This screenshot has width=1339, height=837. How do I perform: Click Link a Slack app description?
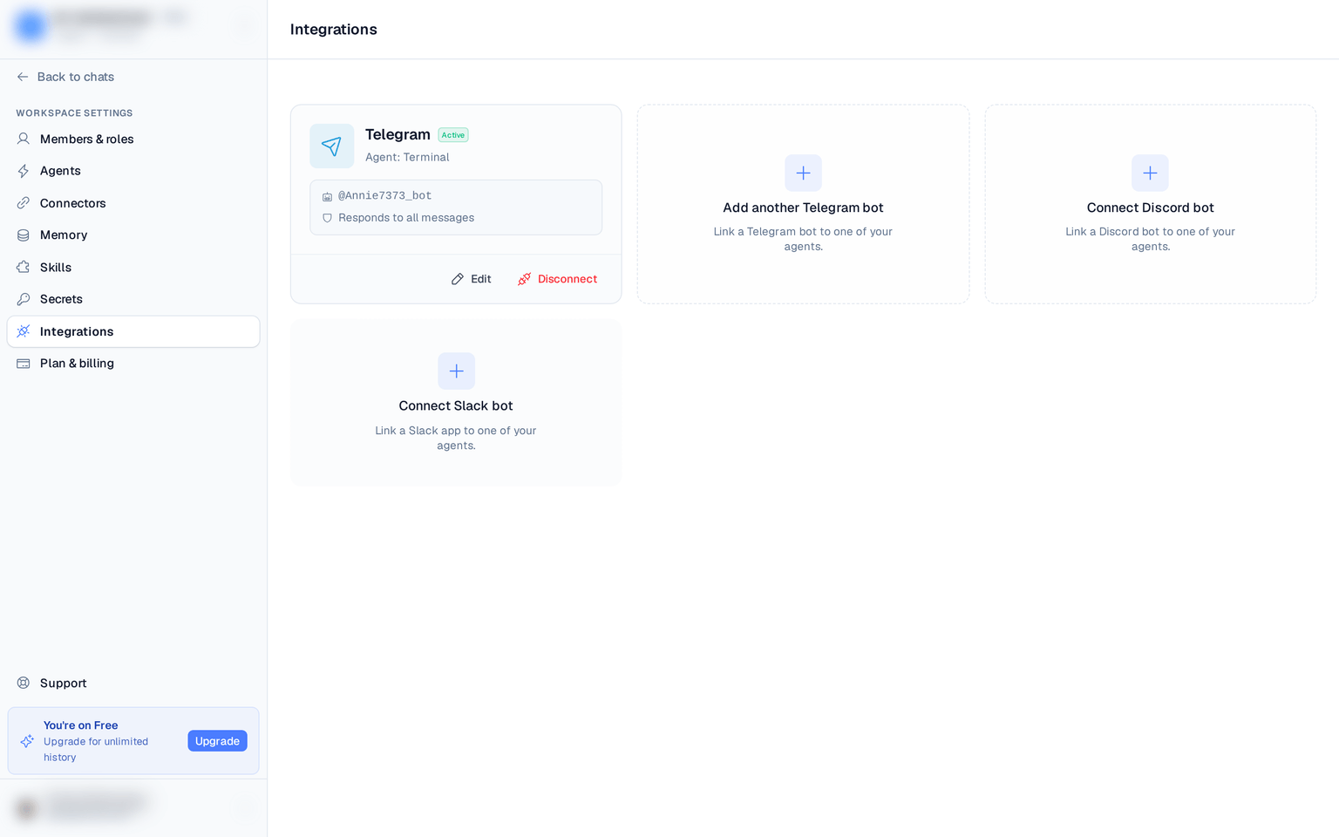pyautogui.click(x=456, y=438)
